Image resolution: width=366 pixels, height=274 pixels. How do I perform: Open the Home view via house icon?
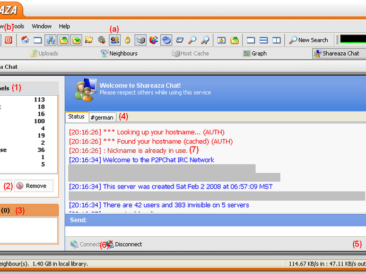pyautogui.click(x=25, y=40)
